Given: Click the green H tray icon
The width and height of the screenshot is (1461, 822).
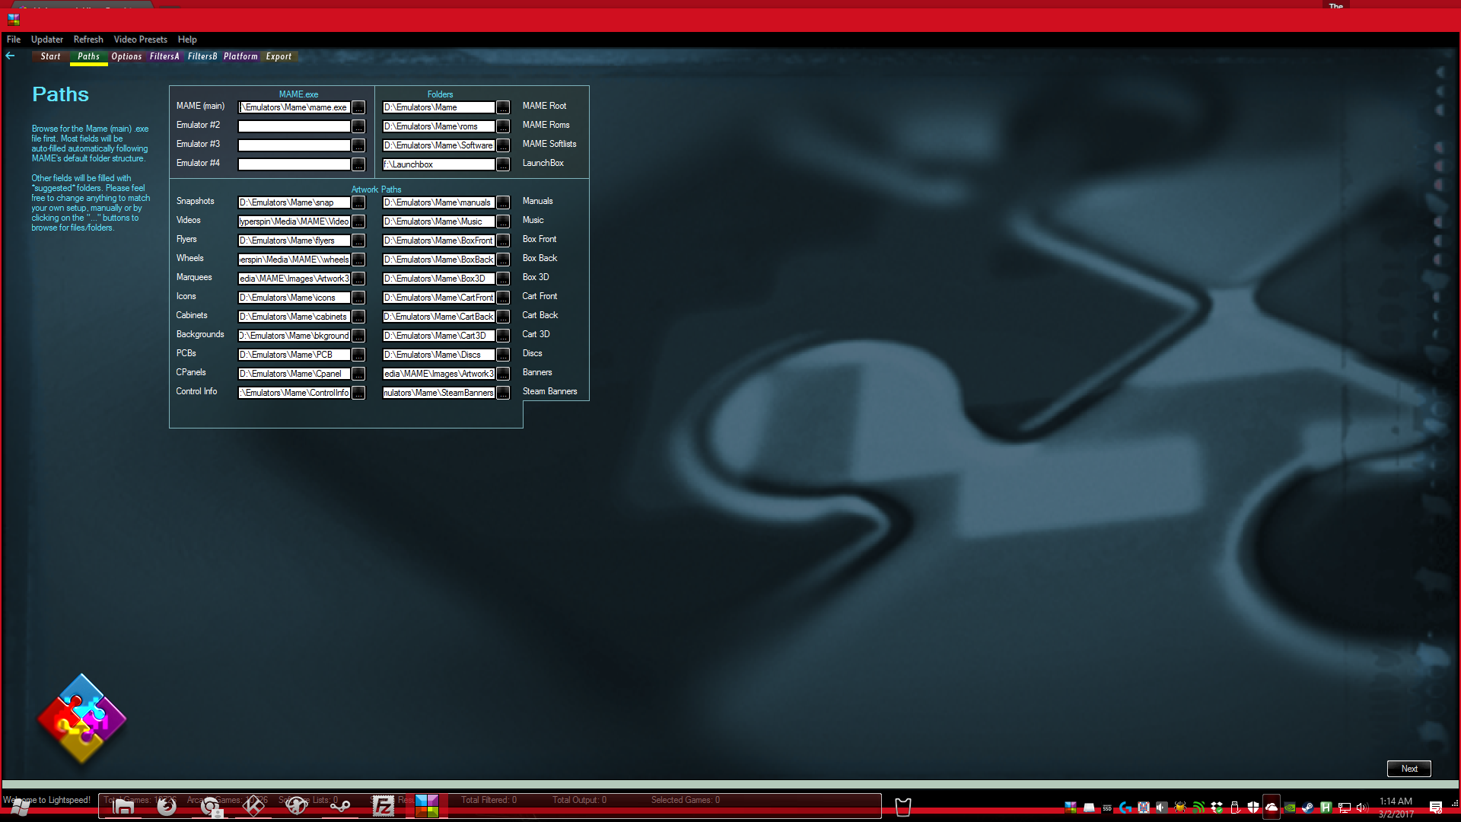Looking at the screenshot, I should click(1326, 808).
